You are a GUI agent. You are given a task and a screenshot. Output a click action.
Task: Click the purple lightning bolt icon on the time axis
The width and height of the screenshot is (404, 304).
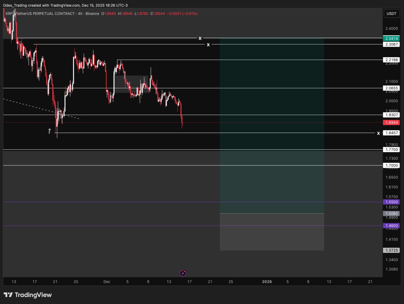click(x=183, y=273)
